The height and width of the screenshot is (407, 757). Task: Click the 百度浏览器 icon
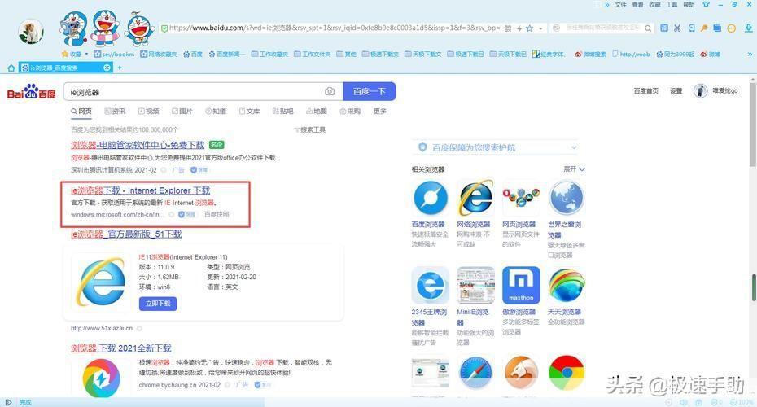(x=430, y=199)
